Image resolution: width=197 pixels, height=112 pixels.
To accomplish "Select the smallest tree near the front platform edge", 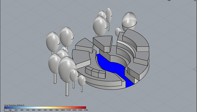I will point(82,83).
